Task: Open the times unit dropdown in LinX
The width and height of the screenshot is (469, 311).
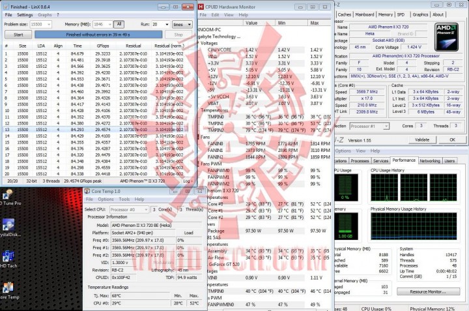Action: coord(182,24)
